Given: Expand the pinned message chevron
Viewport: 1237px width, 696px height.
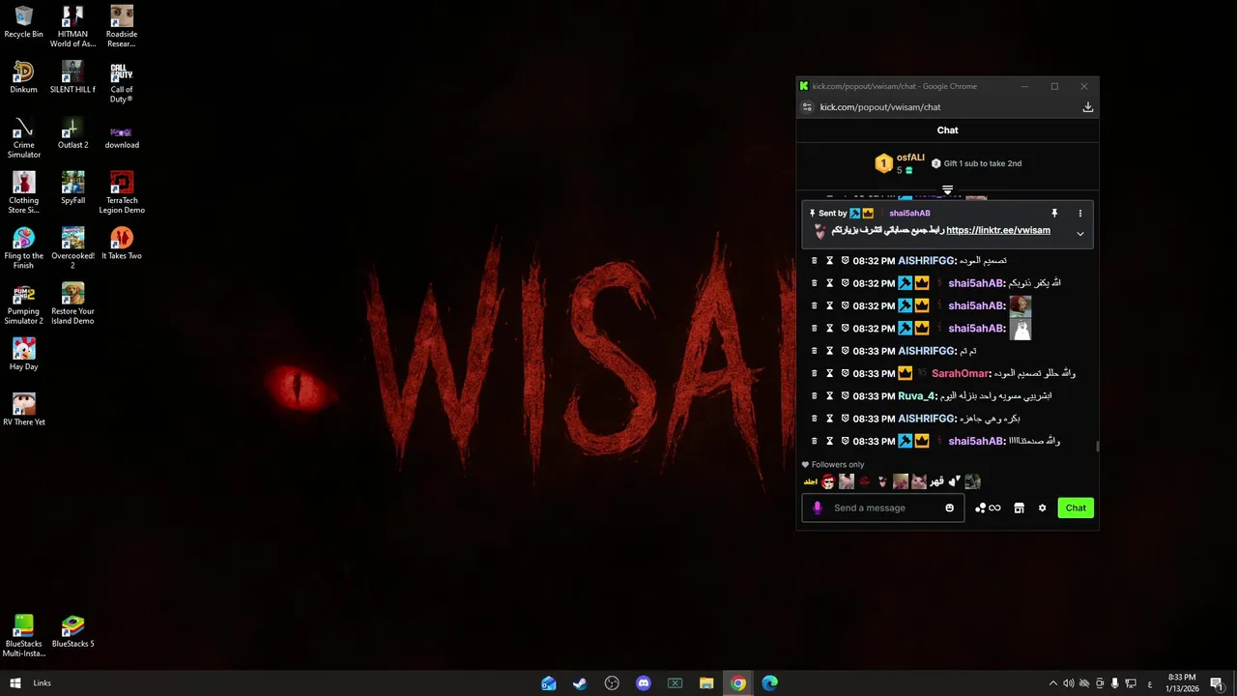Looking at the screenshot, I should (1080, 234).
